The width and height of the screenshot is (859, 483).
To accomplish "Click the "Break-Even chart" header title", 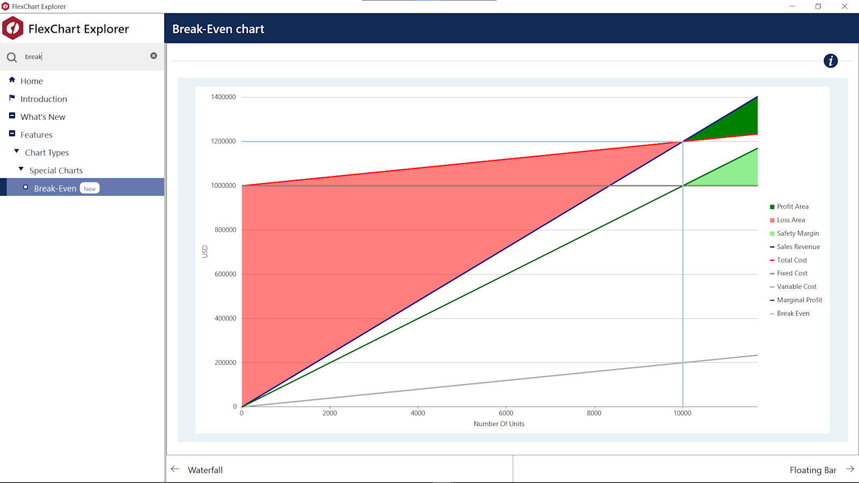I will tap(219, 29).
